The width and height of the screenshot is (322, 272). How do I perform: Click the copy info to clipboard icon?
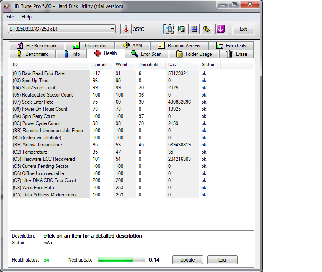[x=169, y=29]
